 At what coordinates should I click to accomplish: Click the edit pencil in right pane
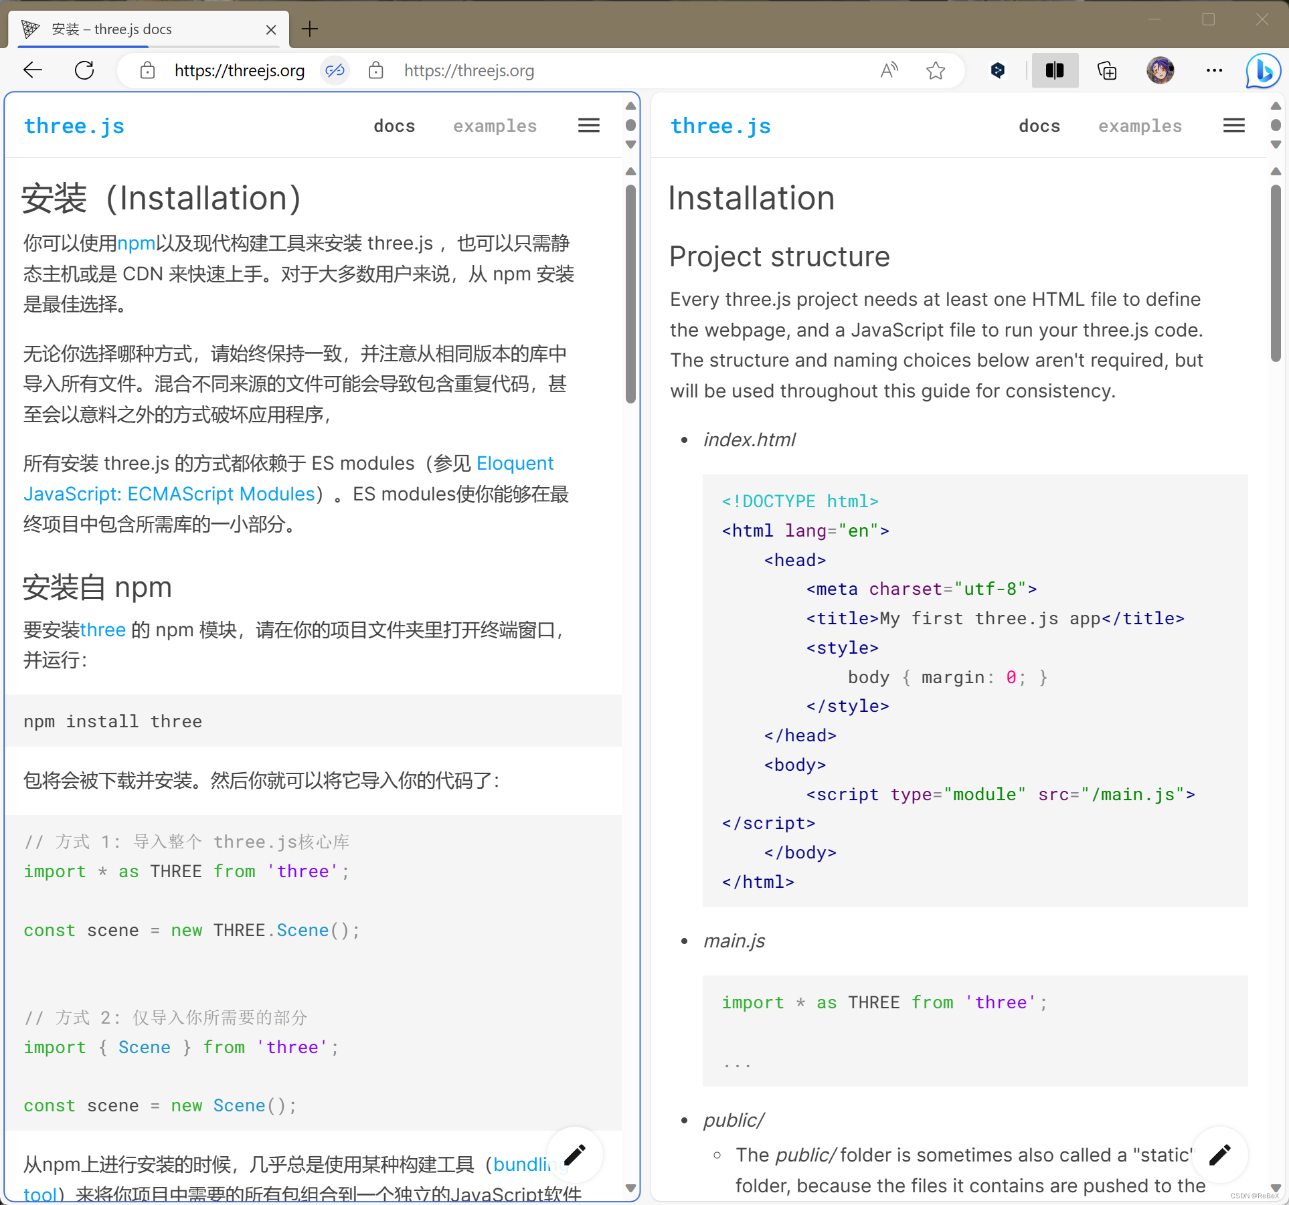pyautogui.click(x=1219, y=1155)
